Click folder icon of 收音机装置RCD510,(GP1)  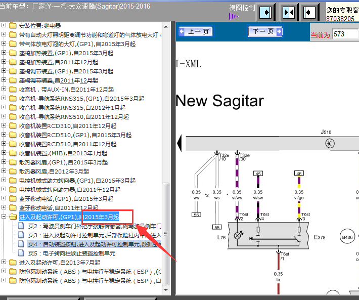pyautogui.click(x=13, y=135)
